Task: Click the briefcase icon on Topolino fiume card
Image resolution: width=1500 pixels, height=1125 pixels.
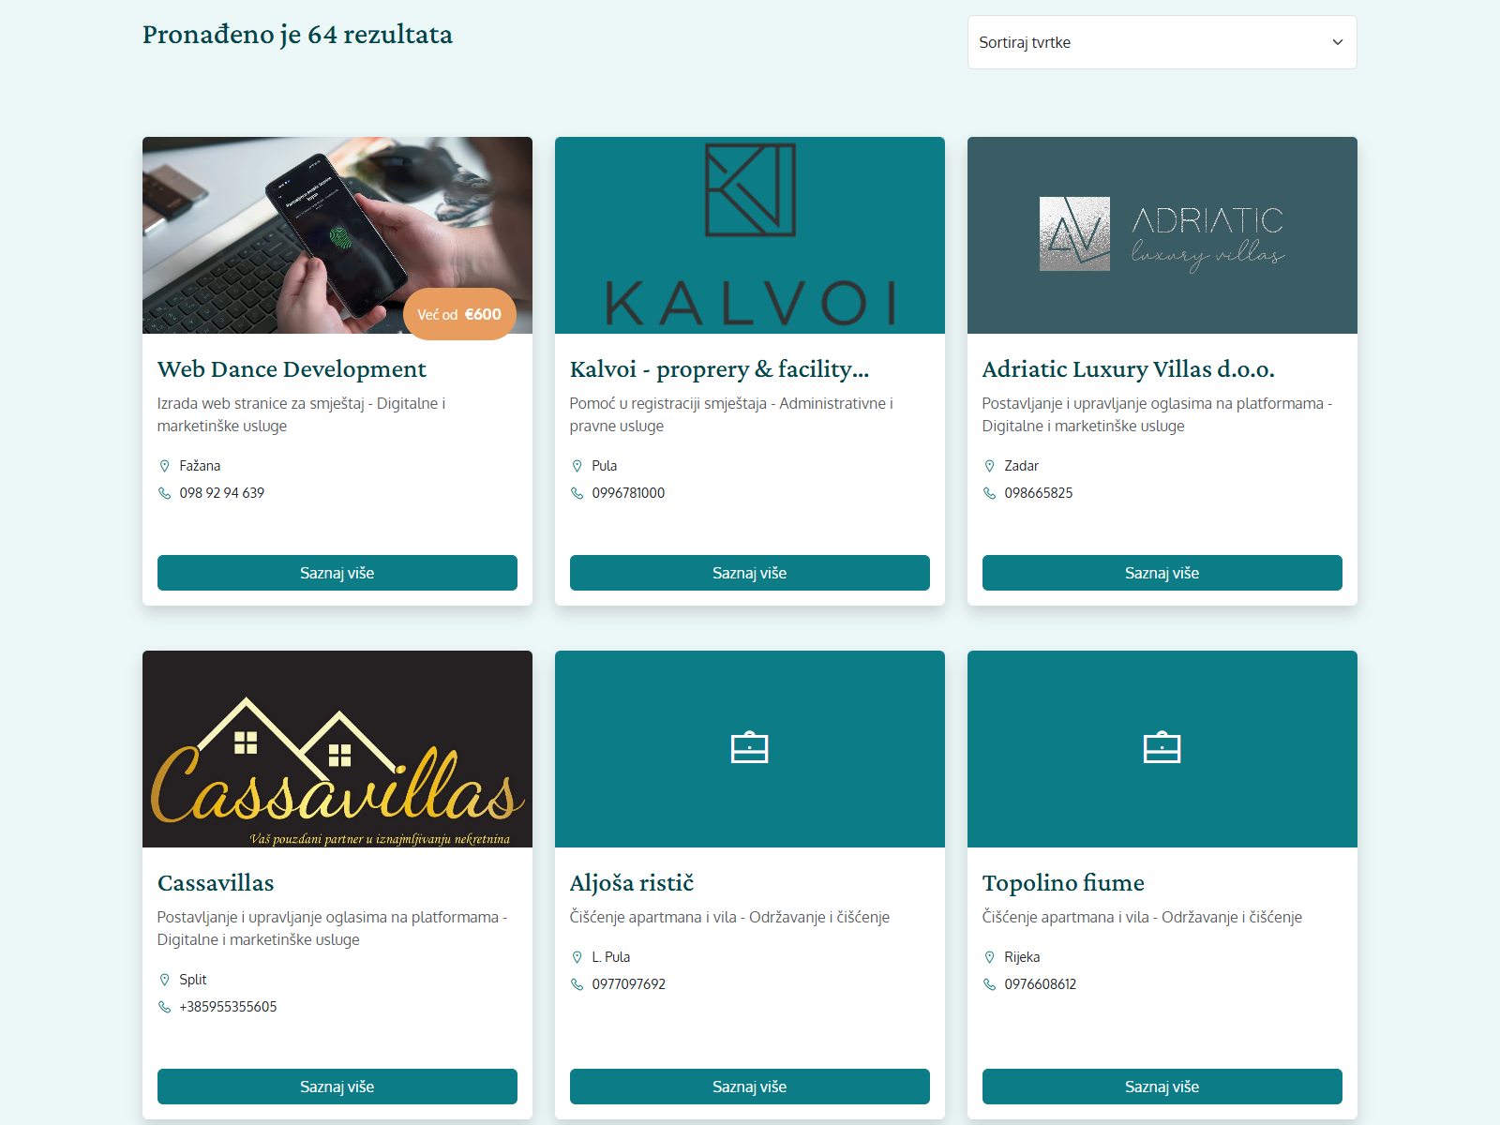Action: click(1162, 749)
